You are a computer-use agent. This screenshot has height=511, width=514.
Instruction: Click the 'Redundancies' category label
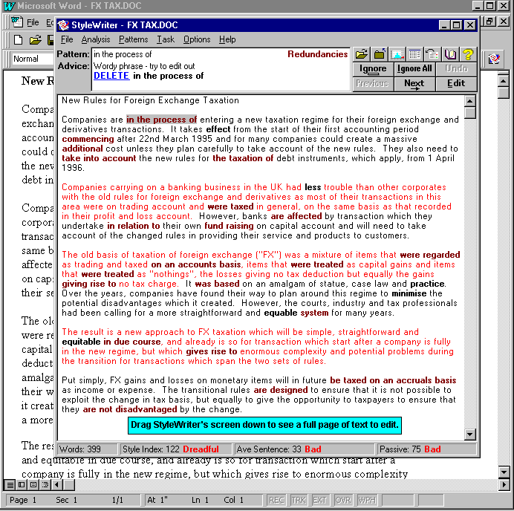pyautogui.click(x=318, y=54)
